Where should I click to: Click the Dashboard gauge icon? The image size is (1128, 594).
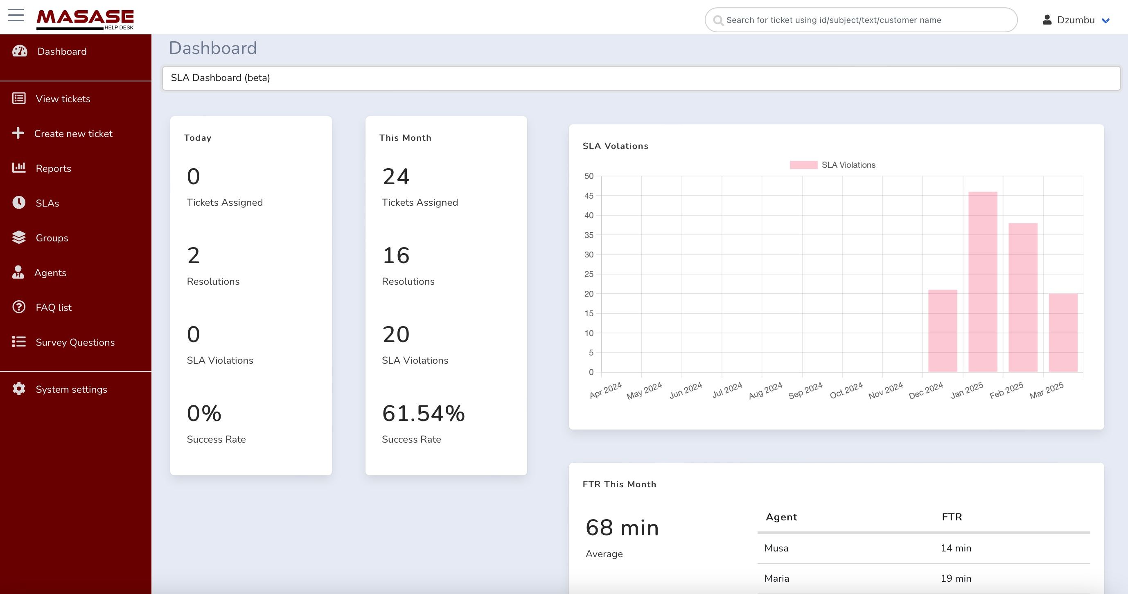tap(20, 51)
